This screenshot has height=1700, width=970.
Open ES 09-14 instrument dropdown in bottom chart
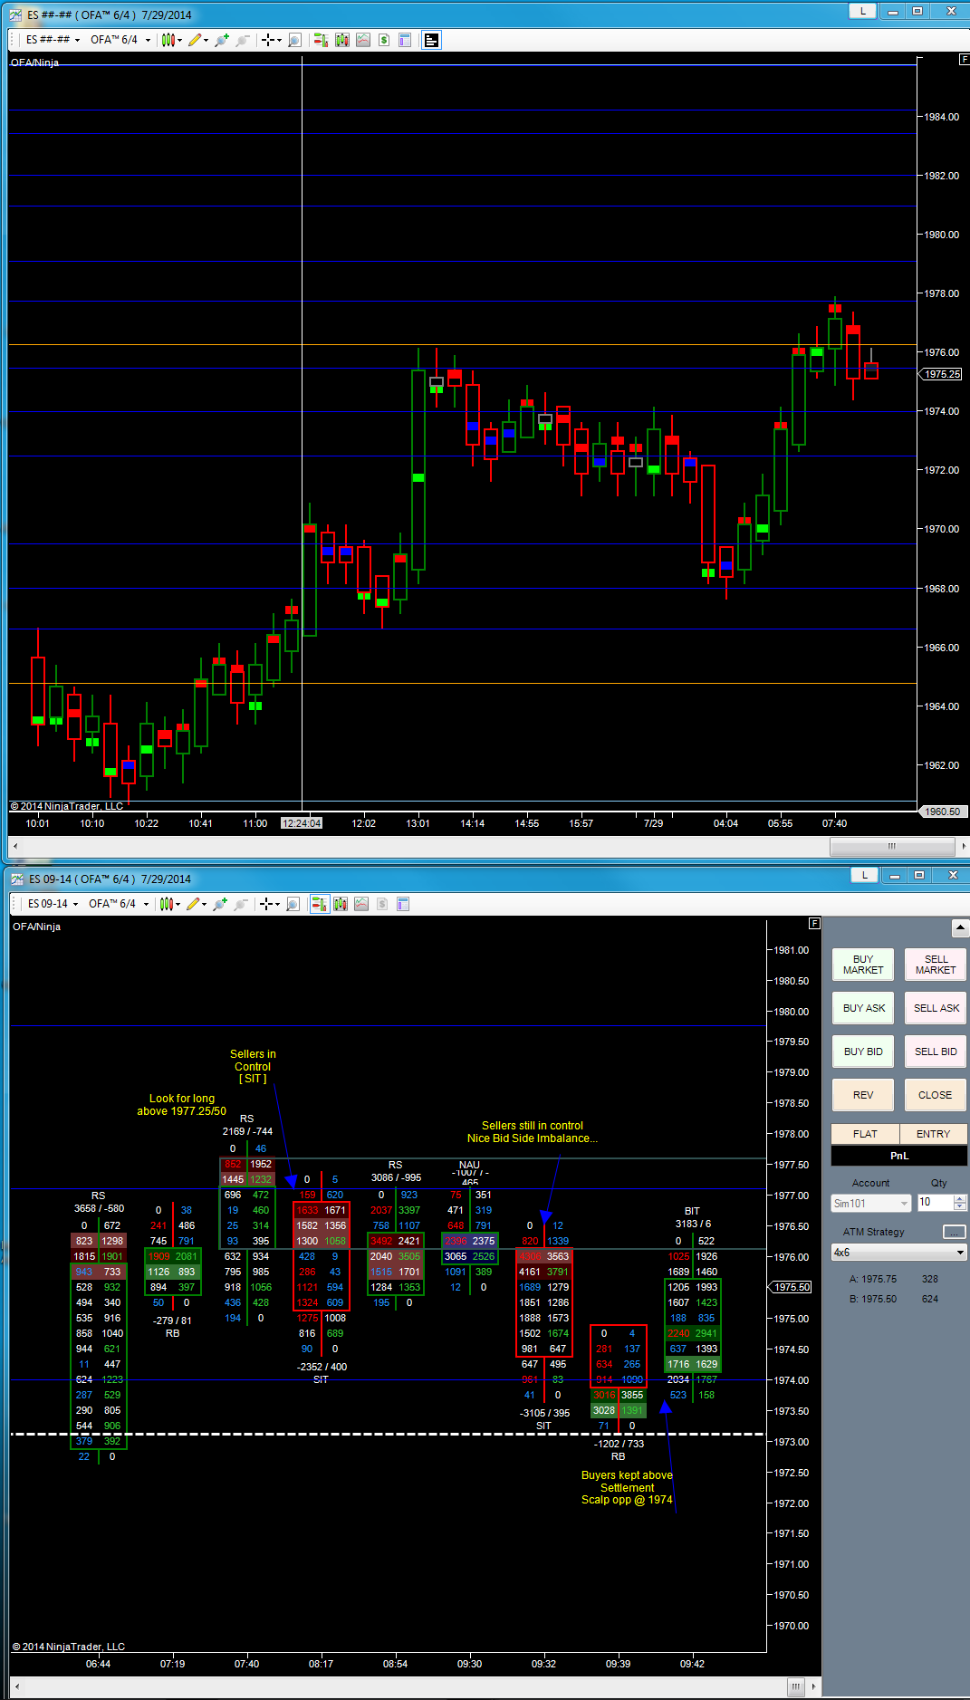[53, 904]
